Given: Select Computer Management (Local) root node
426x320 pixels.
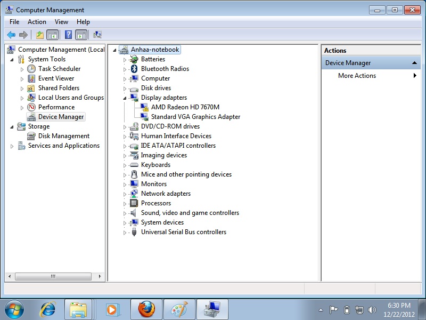Looking at the screenshot, I should click(x=61, y=50).
